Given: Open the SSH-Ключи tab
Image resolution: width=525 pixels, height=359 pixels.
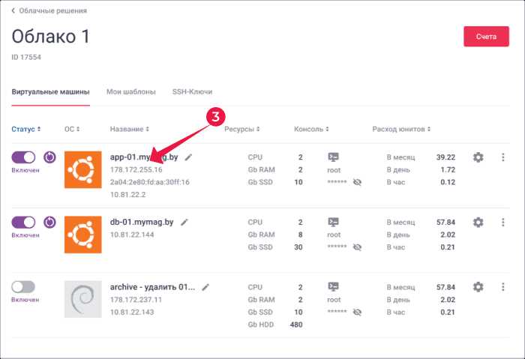Looking at the screenshot, I should tap(192, 92).
